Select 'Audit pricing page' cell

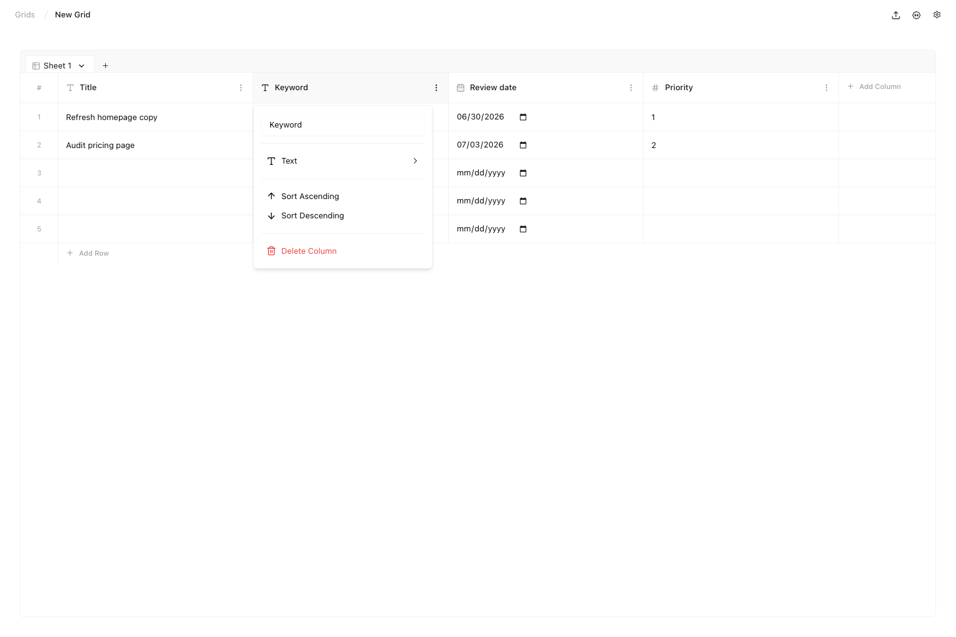click(x=156, y=145)
